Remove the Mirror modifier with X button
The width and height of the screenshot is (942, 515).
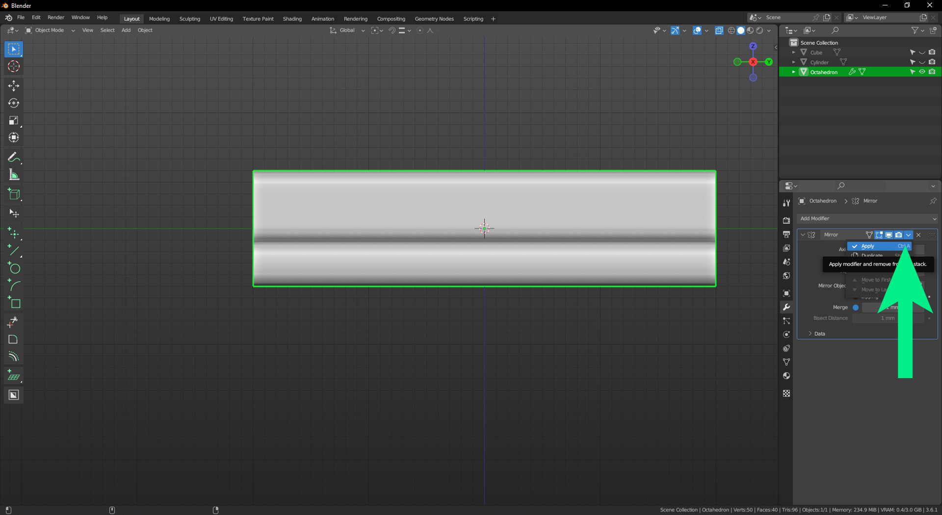tap(918, 235)
